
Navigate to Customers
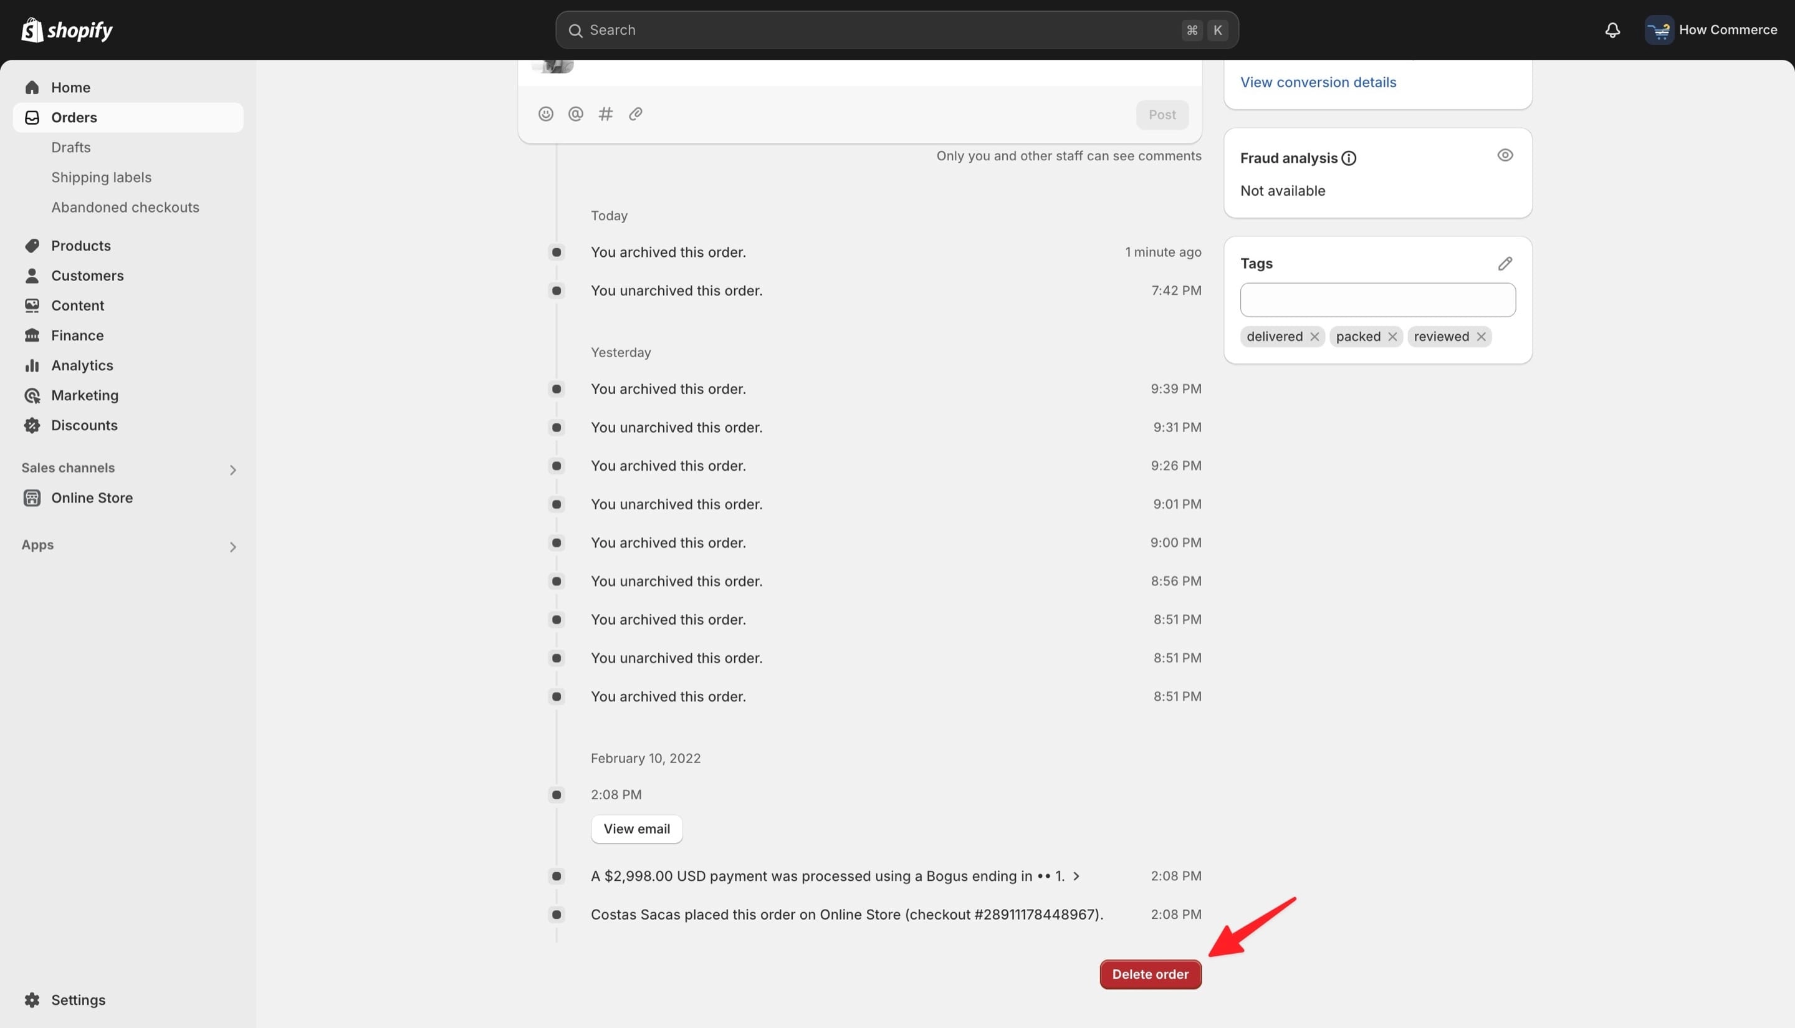pyautogui.click(x=87, y=276)
